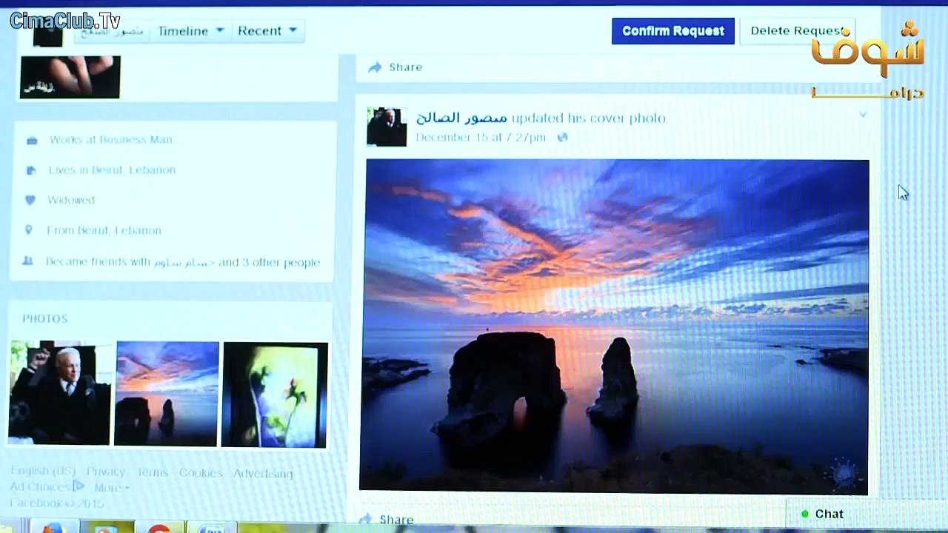Click the 'Widowed' relationship text

(71, 201)
